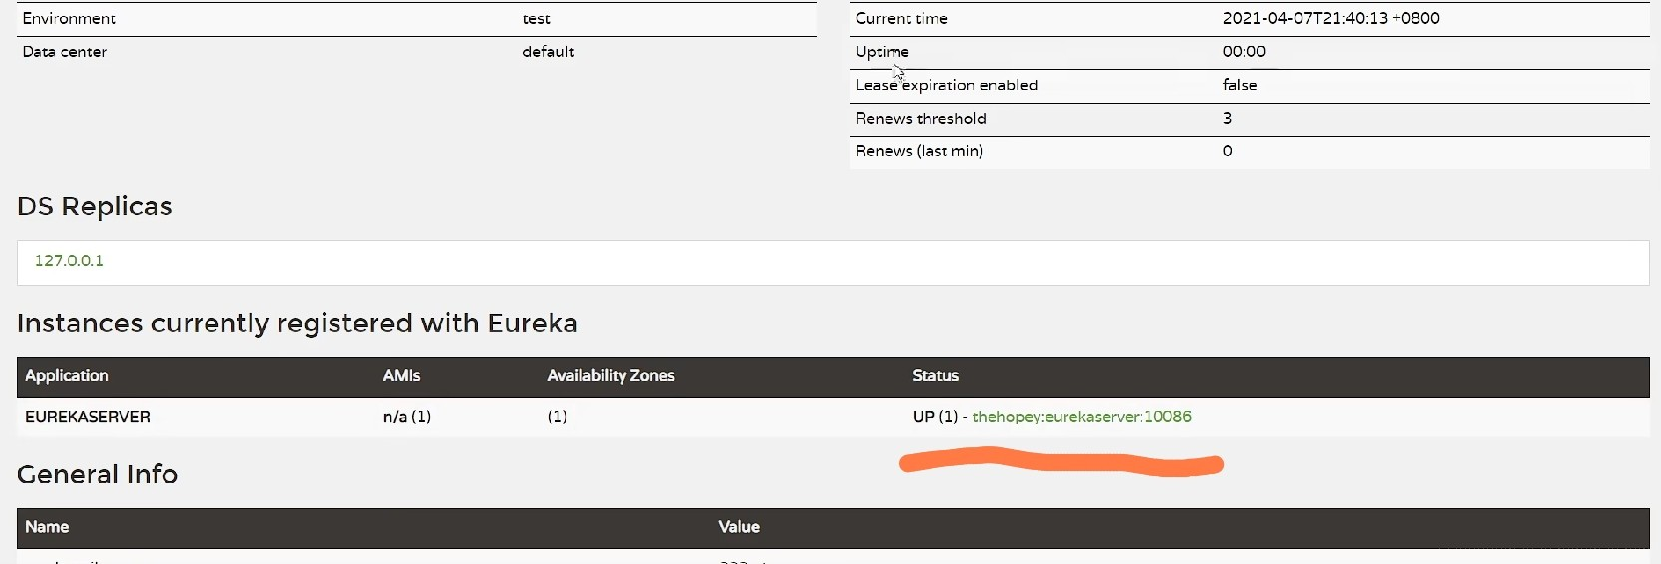Click the Renews threshold label
The image size is (1661, 564).
pyautogui.click(x=921, y=119)
